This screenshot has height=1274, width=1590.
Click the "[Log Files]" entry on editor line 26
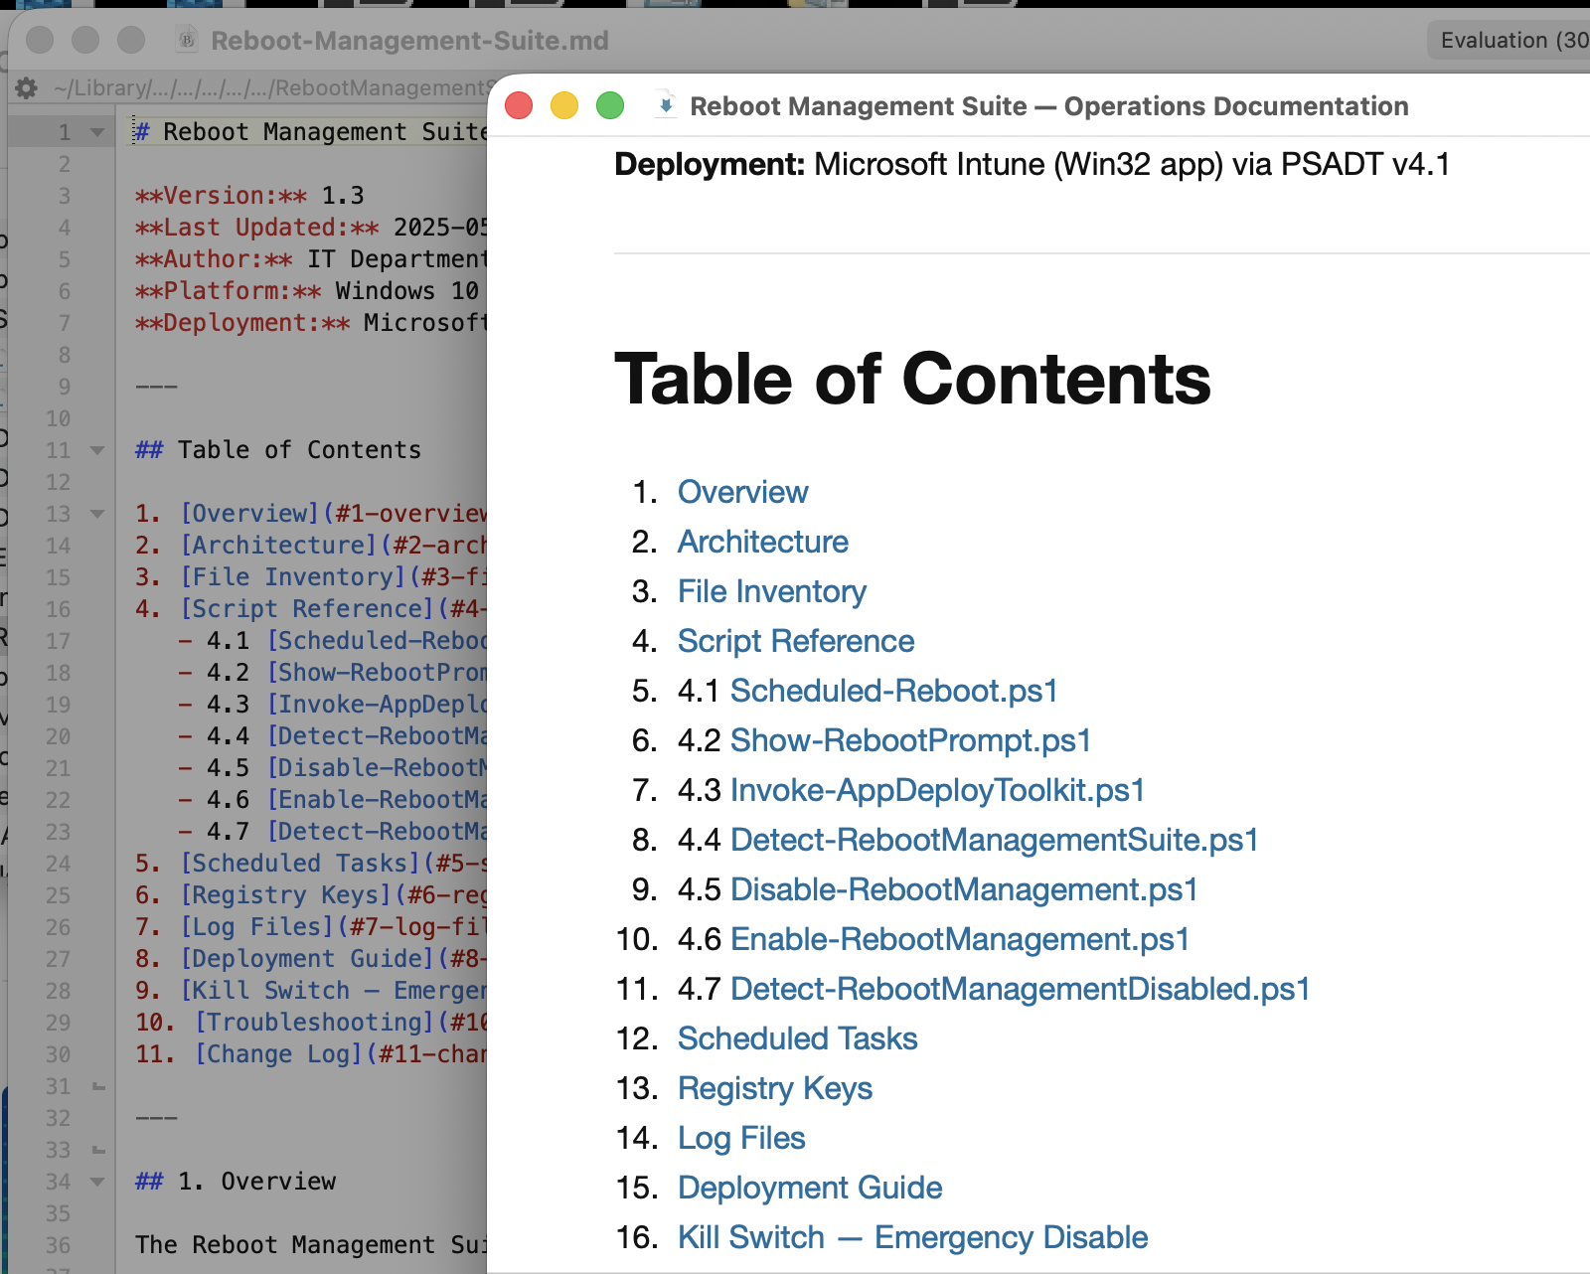click(257, 927)
